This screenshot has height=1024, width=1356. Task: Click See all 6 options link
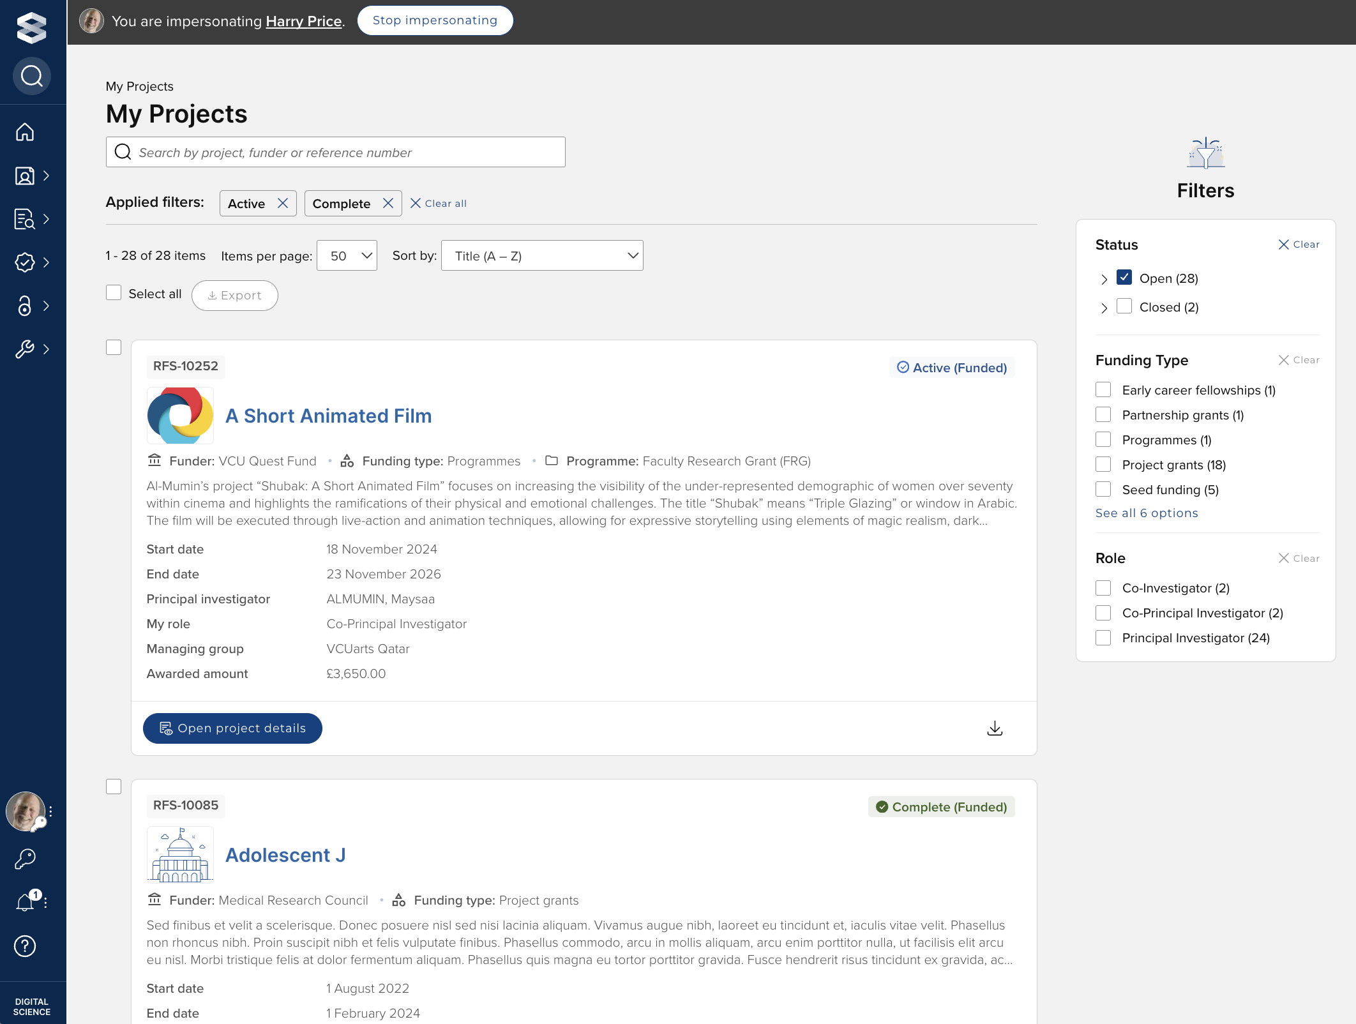(x=1147, y=513)
